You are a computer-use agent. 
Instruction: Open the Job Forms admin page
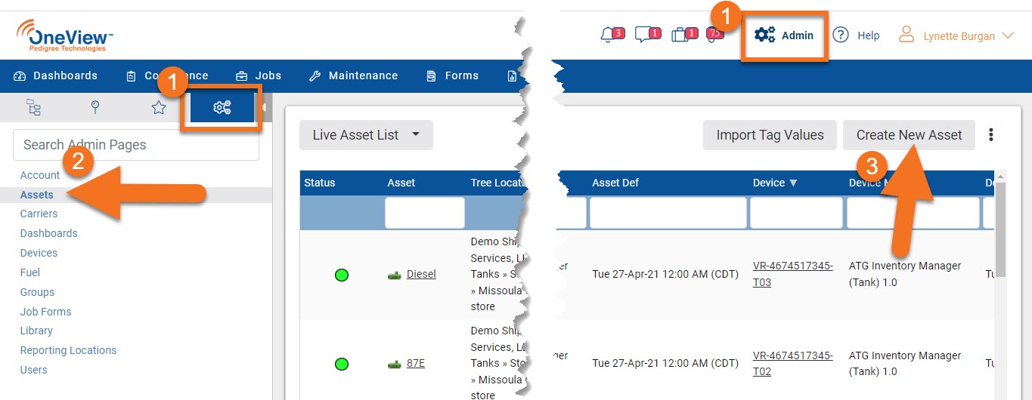[46, 312]
